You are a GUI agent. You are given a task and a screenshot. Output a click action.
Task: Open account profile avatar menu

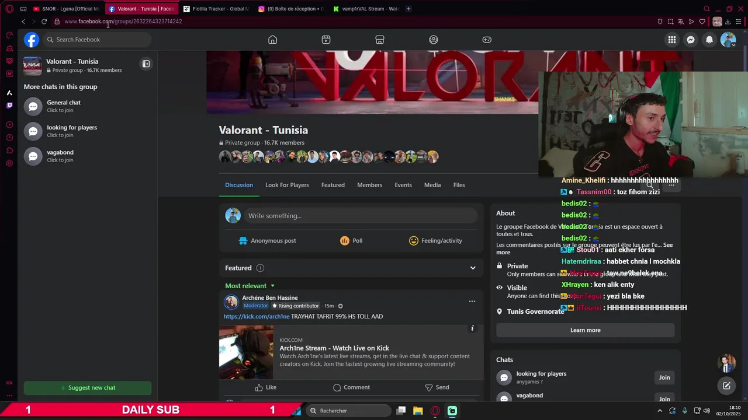pyautogui.click(x=728, y=40)
